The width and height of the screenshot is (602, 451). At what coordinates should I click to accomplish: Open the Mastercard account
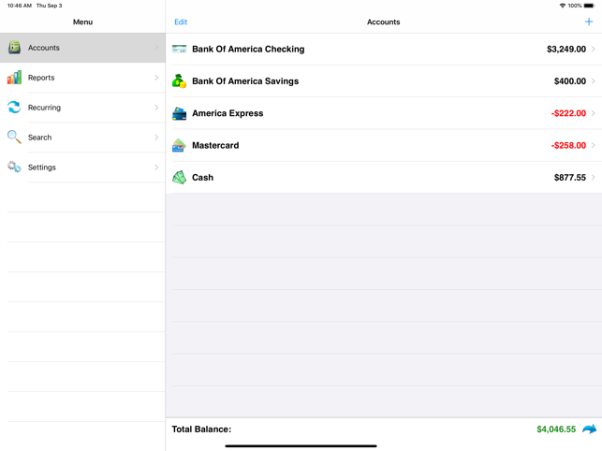pyautogui.click(x=384, y=145)
